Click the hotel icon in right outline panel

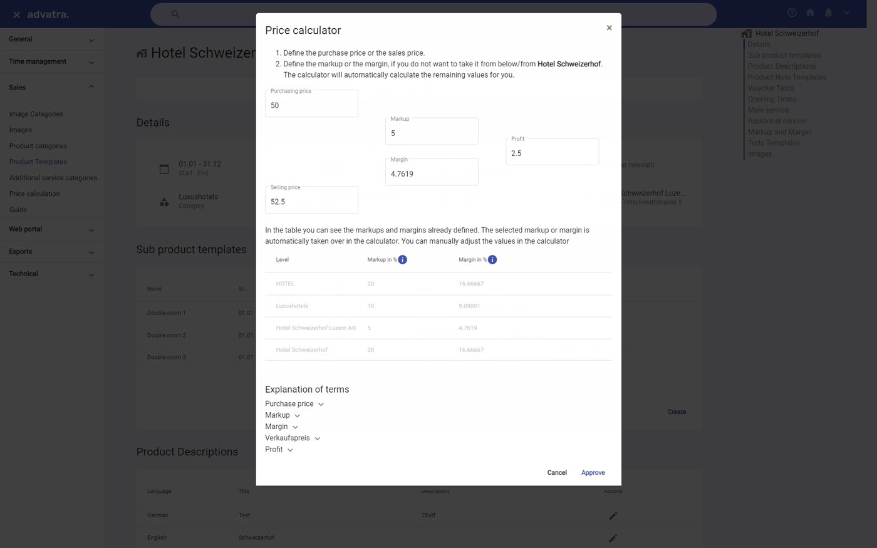746,34
